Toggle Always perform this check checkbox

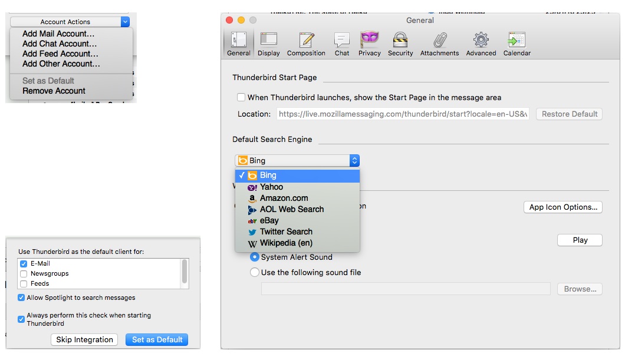(21, 319)
